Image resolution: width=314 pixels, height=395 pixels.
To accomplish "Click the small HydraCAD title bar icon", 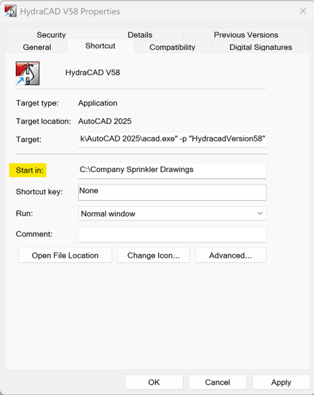I will click(x=11, y=11).
